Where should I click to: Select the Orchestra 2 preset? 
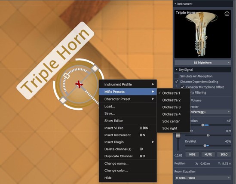pyautogui.click(x=174, y=100)
